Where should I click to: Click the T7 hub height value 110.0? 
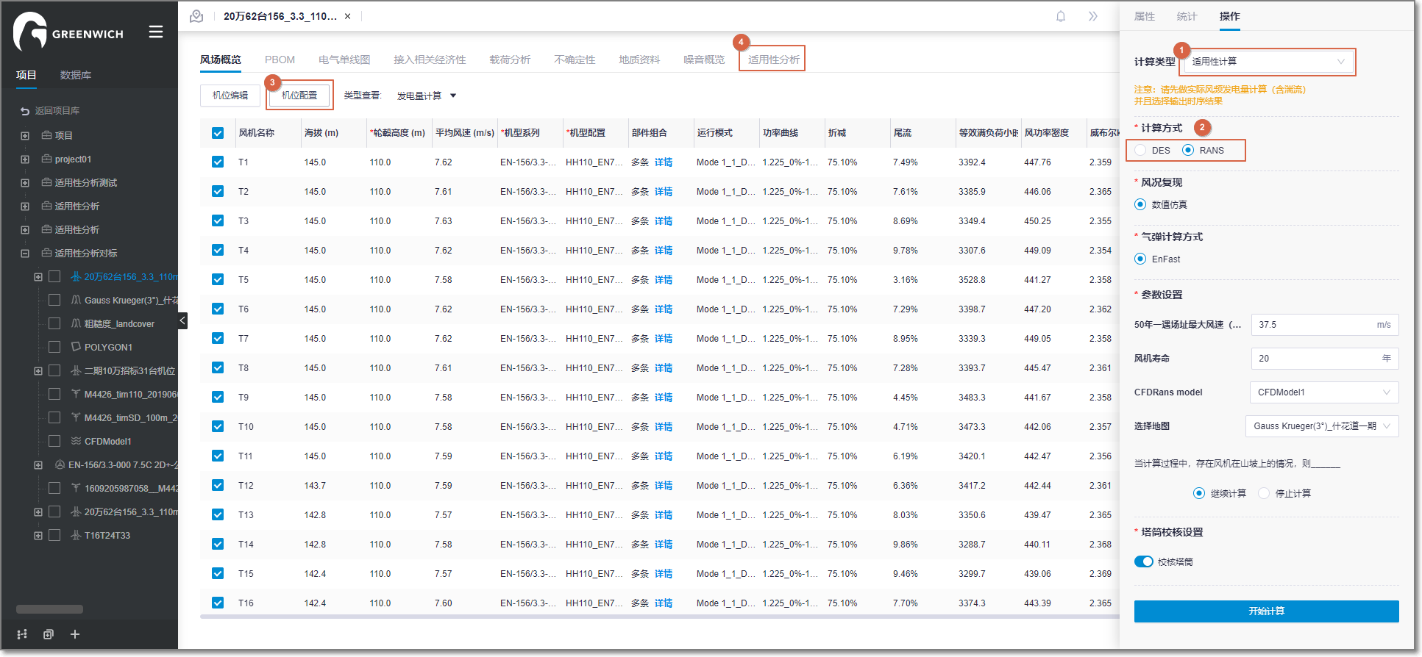(x=380, y=339)
